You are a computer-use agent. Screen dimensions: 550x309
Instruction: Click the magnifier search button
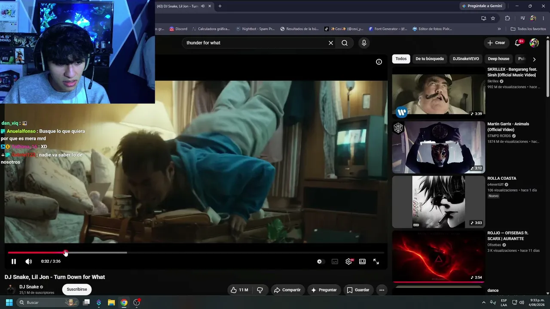pyautogui.click(x=345, y=43)
